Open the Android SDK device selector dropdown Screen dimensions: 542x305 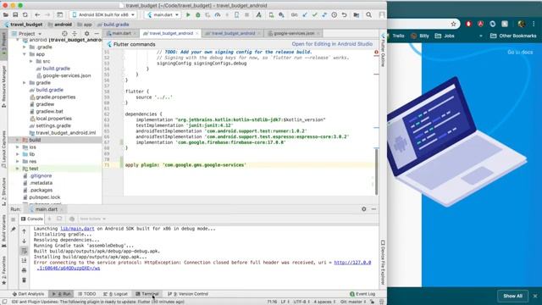pyautogui.click(x=103, y=15)
